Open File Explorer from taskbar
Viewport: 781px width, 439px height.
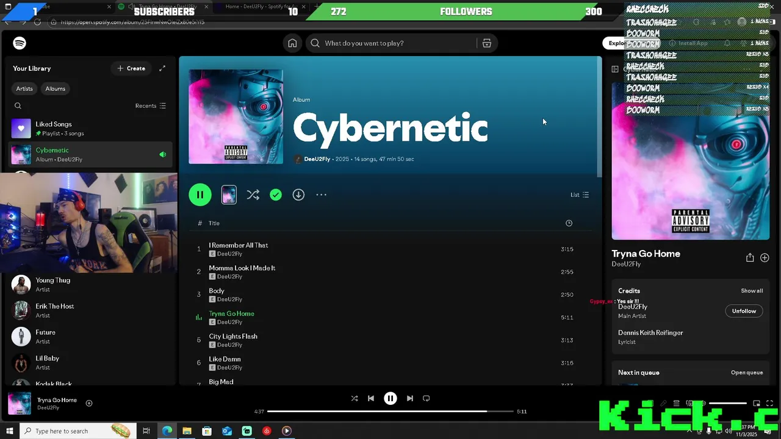pos(187,431)
